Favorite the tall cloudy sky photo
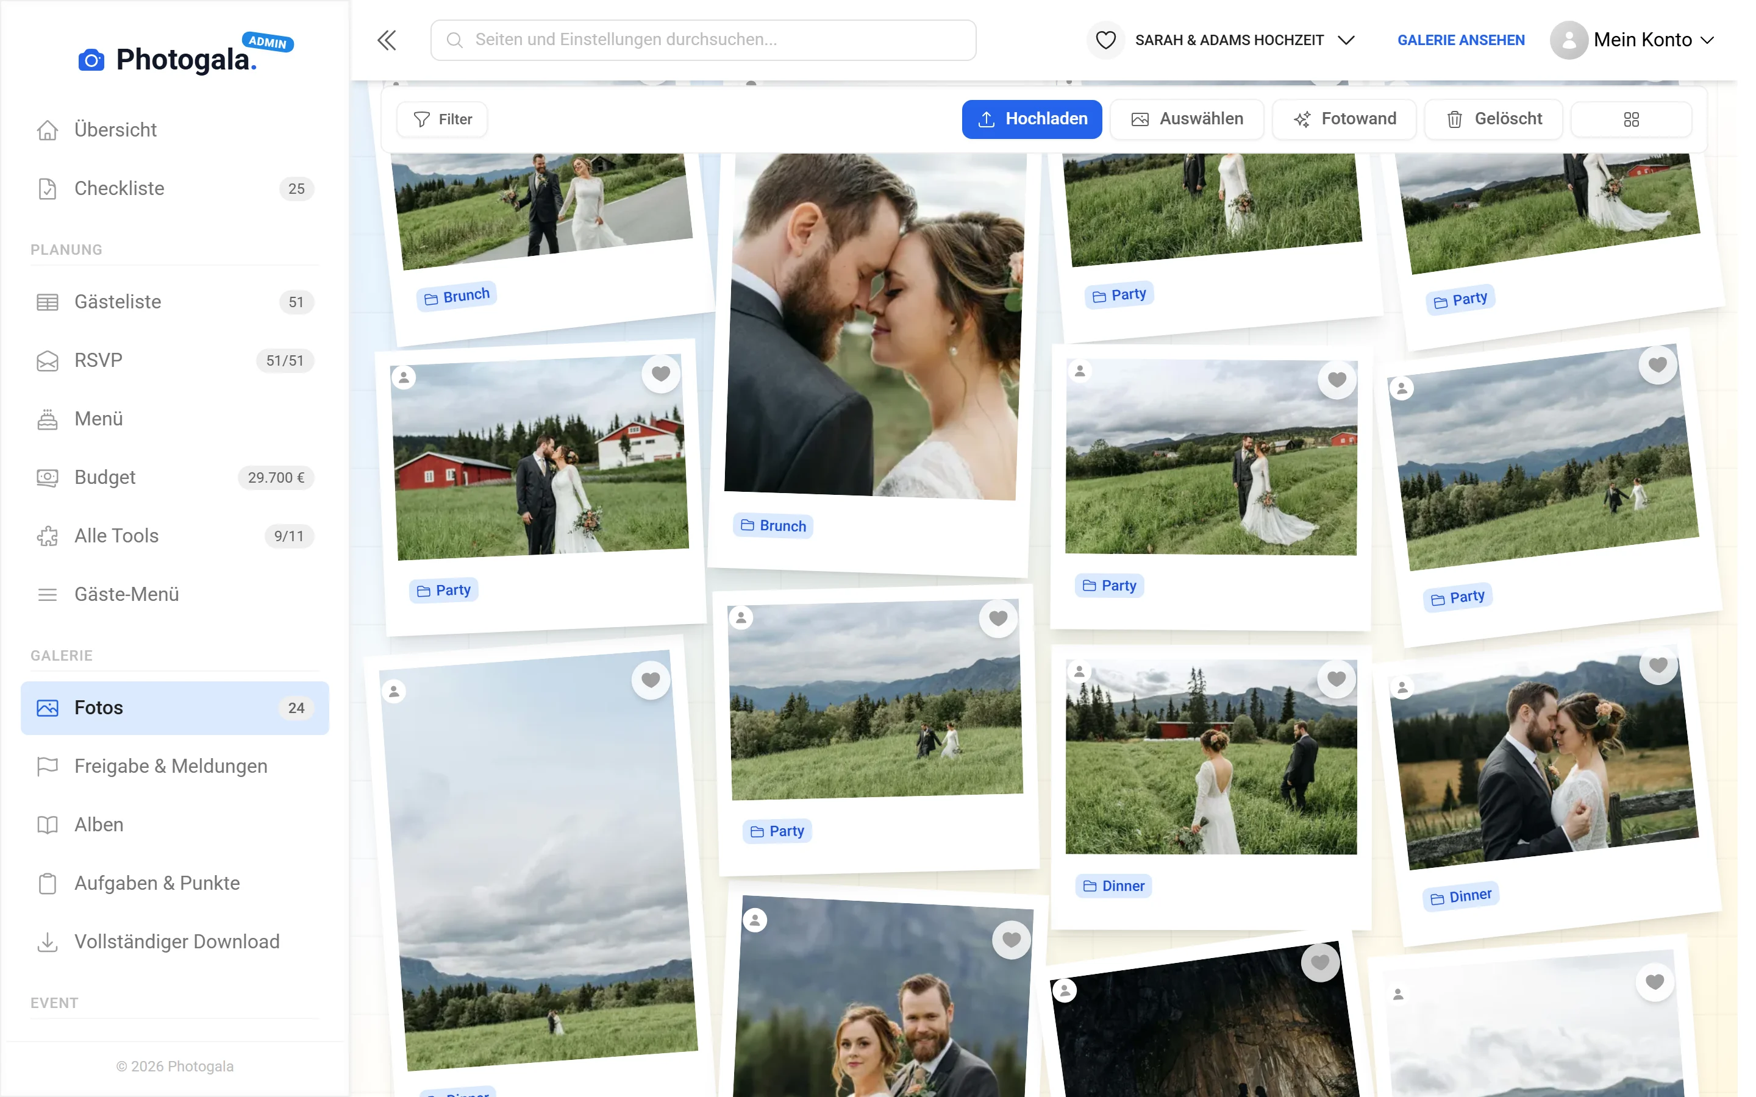This screenshot has height=1097, width=1756. [x=651, y=680]
